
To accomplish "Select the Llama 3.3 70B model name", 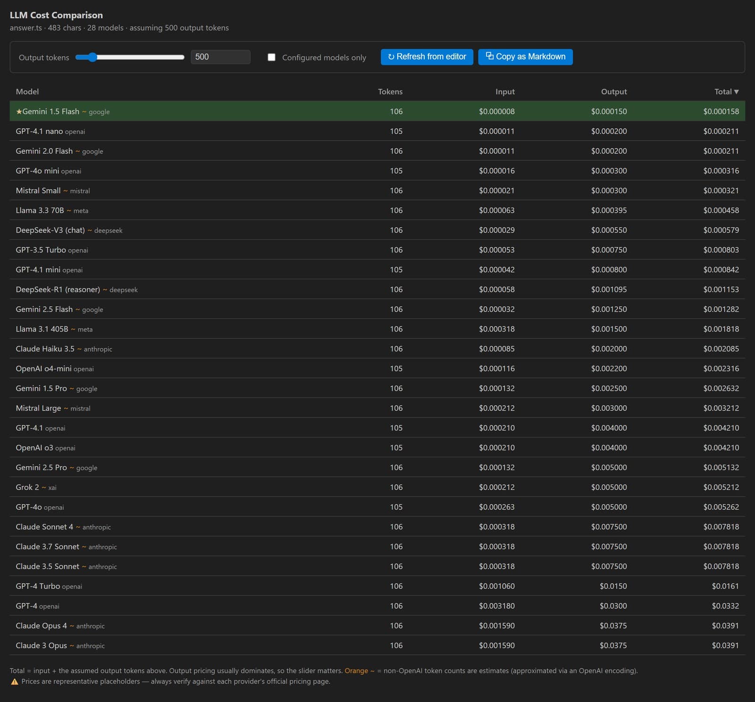I will (x=40, y=210).
